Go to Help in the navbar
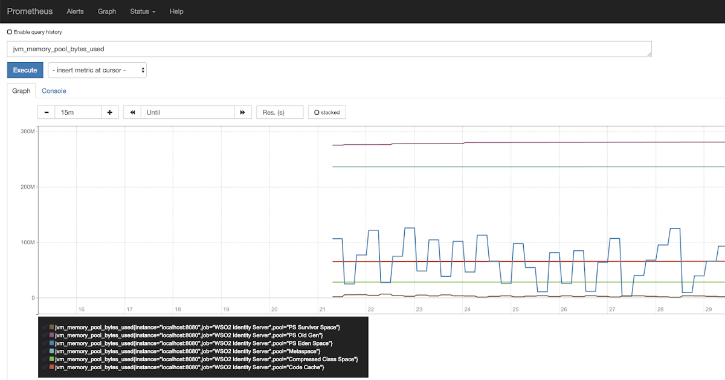Screen dimensions: 725x380 [x=176, y=11]
